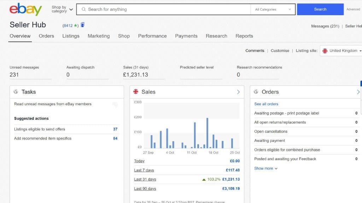Click All open returns/replacements row
This screenshot has width=362, height=203.
(x=306, y=122)
